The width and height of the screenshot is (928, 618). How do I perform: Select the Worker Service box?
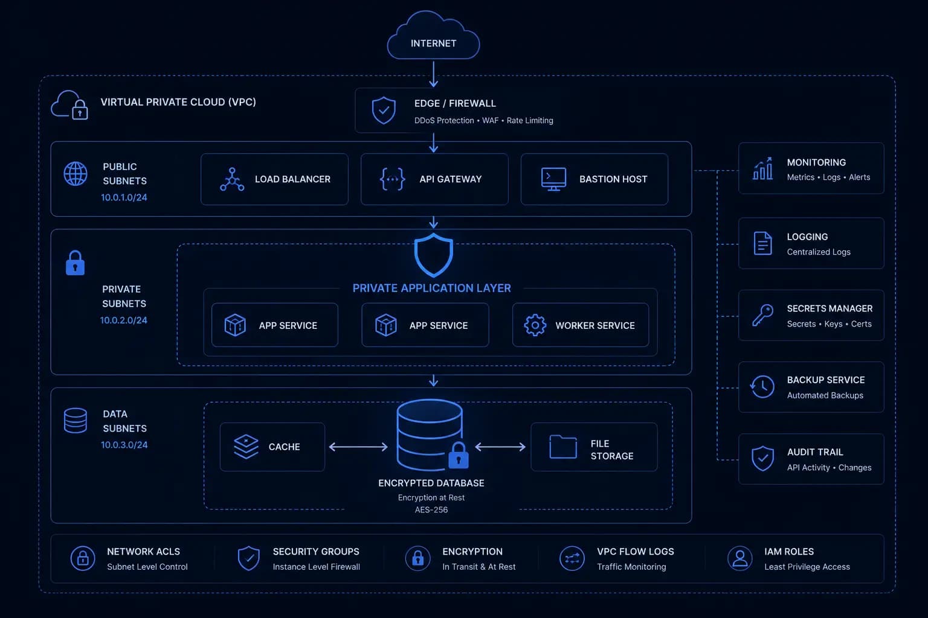[x=581, y=325]
